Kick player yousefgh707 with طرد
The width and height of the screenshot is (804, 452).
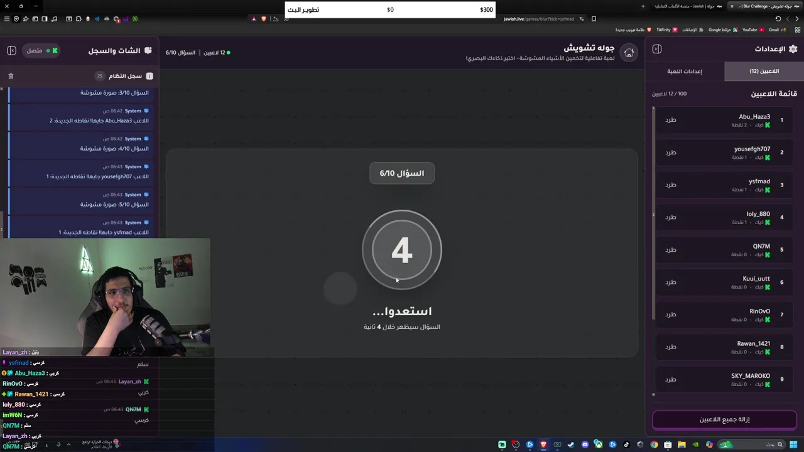point(671,153)
